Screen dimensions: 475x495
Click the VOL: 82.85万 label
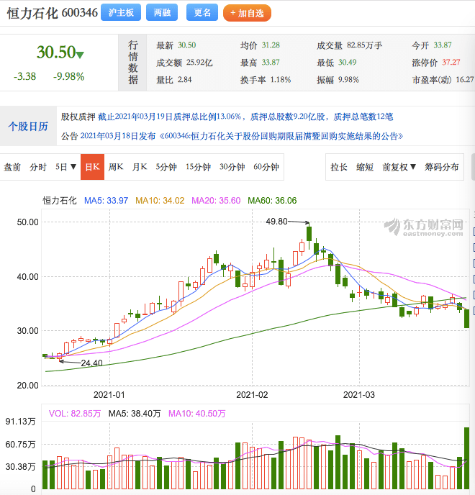pos(75,414)
